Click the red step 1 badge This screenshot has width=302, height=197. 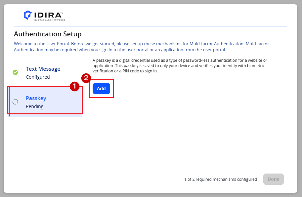tap(74, 86)
